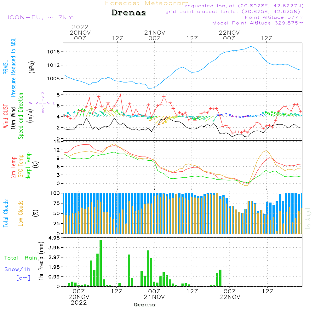Click the 'Point Altitude 577m' text
315x315 pixels.
click(274, 17)
